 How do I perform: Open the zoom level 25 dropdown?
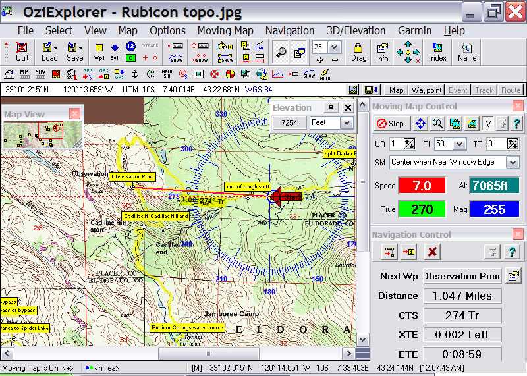pos(334,47)
